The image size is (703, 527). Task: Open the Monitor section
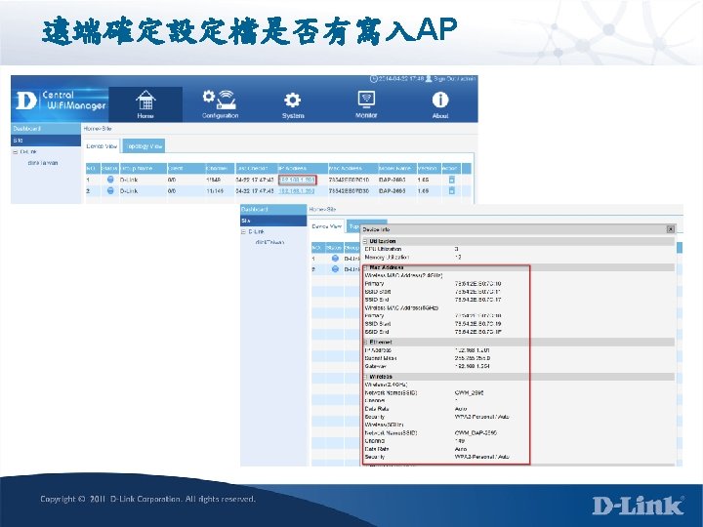(366, 104)
